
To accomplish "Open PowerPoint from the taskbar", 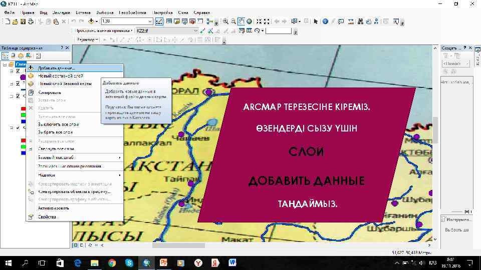I will coord(163,263).
